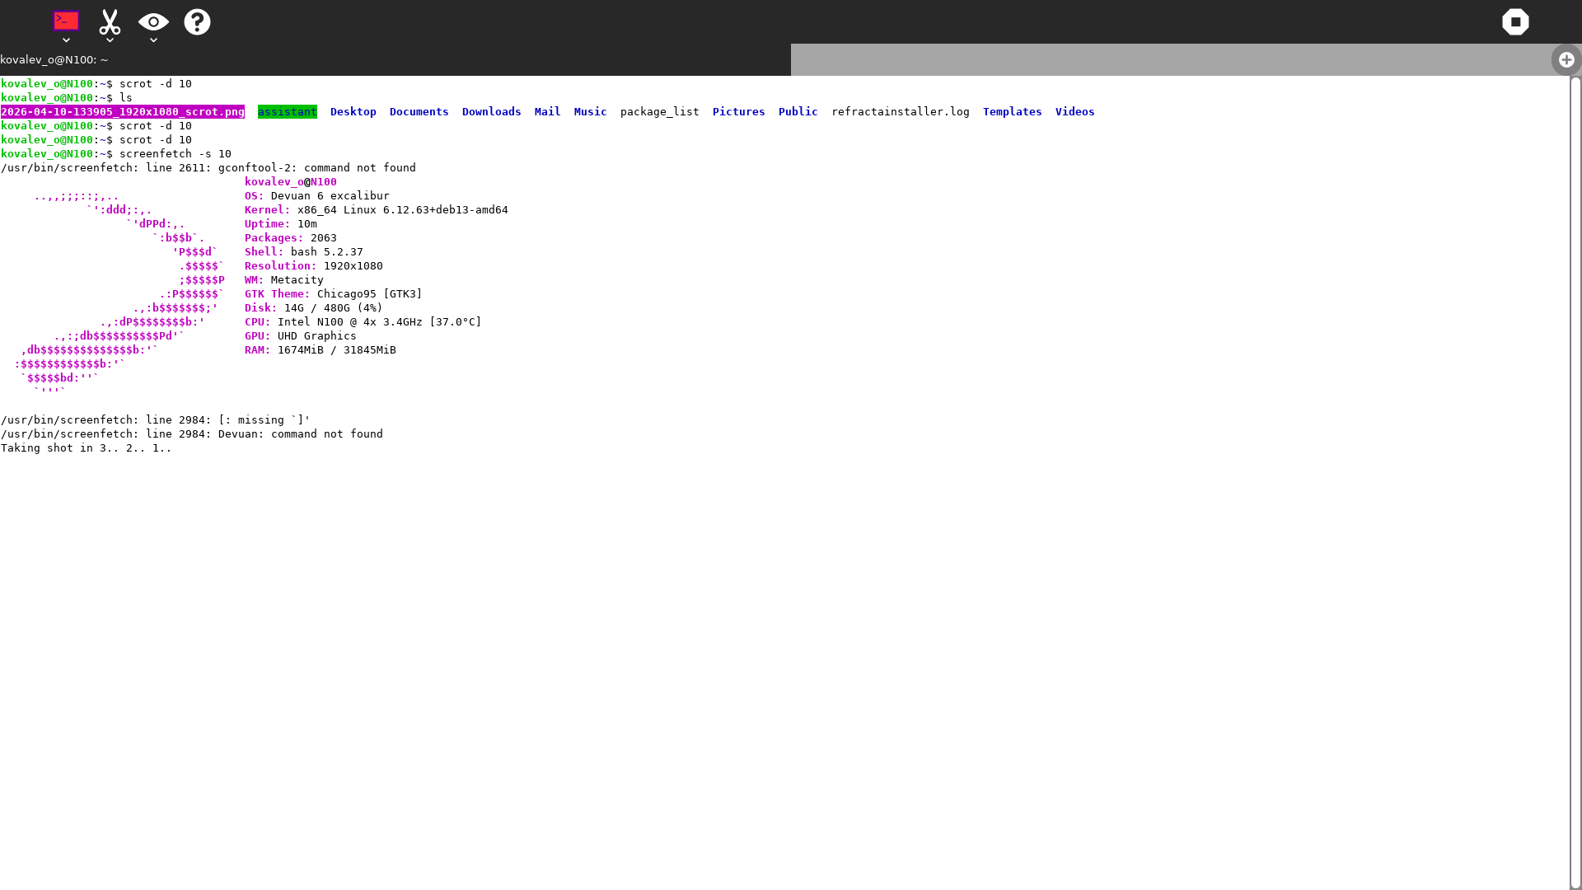Open the terminal icon menu
Viewport: 1582px width, 890px height.
pos(66,21)
